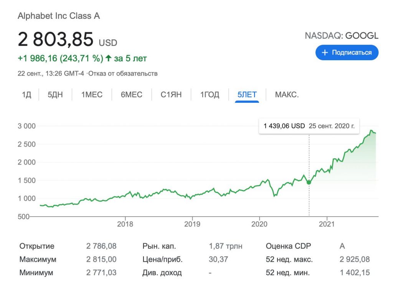Click the 2018 label on the chart axis
The image size is (393, 294).
point(125,224)
